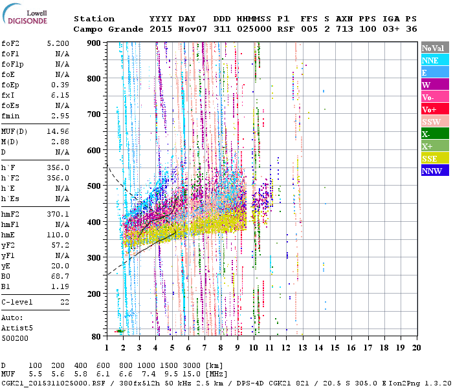Click the 713 AXN value in header
This screenshot has width=453, height=388.
pos(344,29)
